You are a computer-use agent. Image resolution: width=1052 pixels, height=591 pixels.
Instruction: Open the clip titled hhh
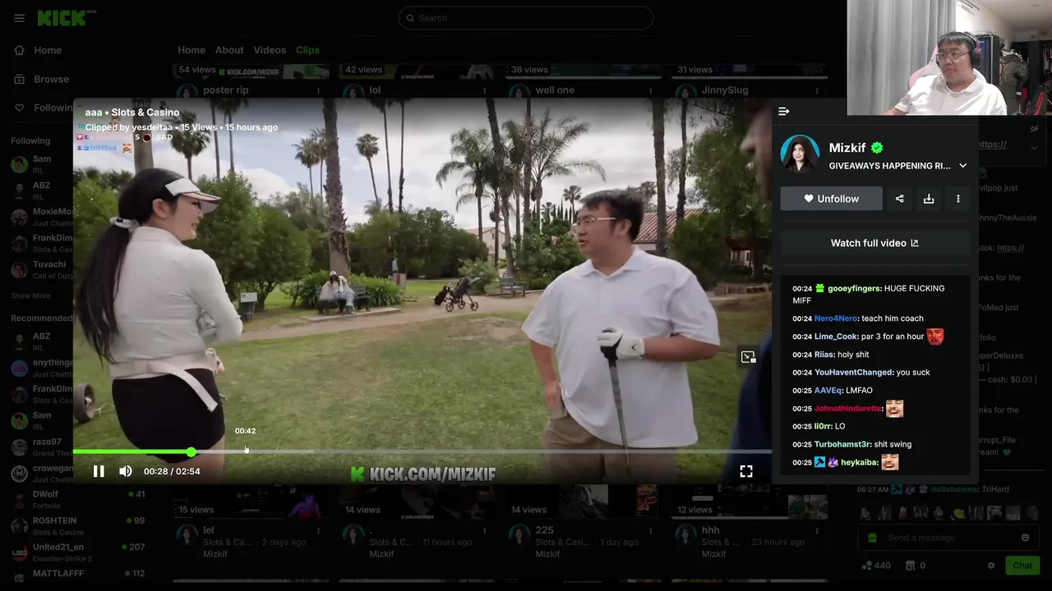[x=711, y=530]
